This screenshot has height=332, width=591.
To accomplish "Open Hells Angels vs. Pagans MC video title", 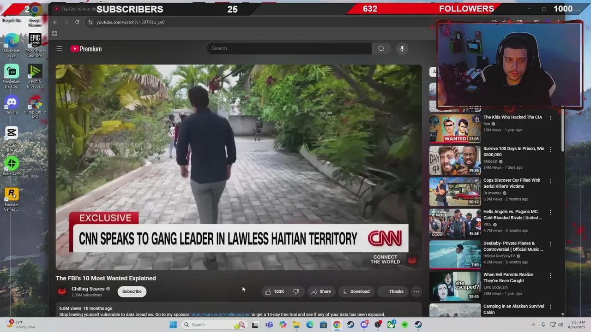I will [513, 214].
